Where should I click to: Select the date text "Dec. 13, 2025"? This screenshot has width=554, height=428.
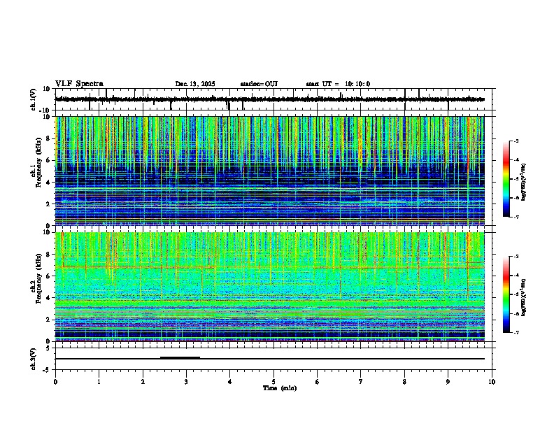(195, 84)
